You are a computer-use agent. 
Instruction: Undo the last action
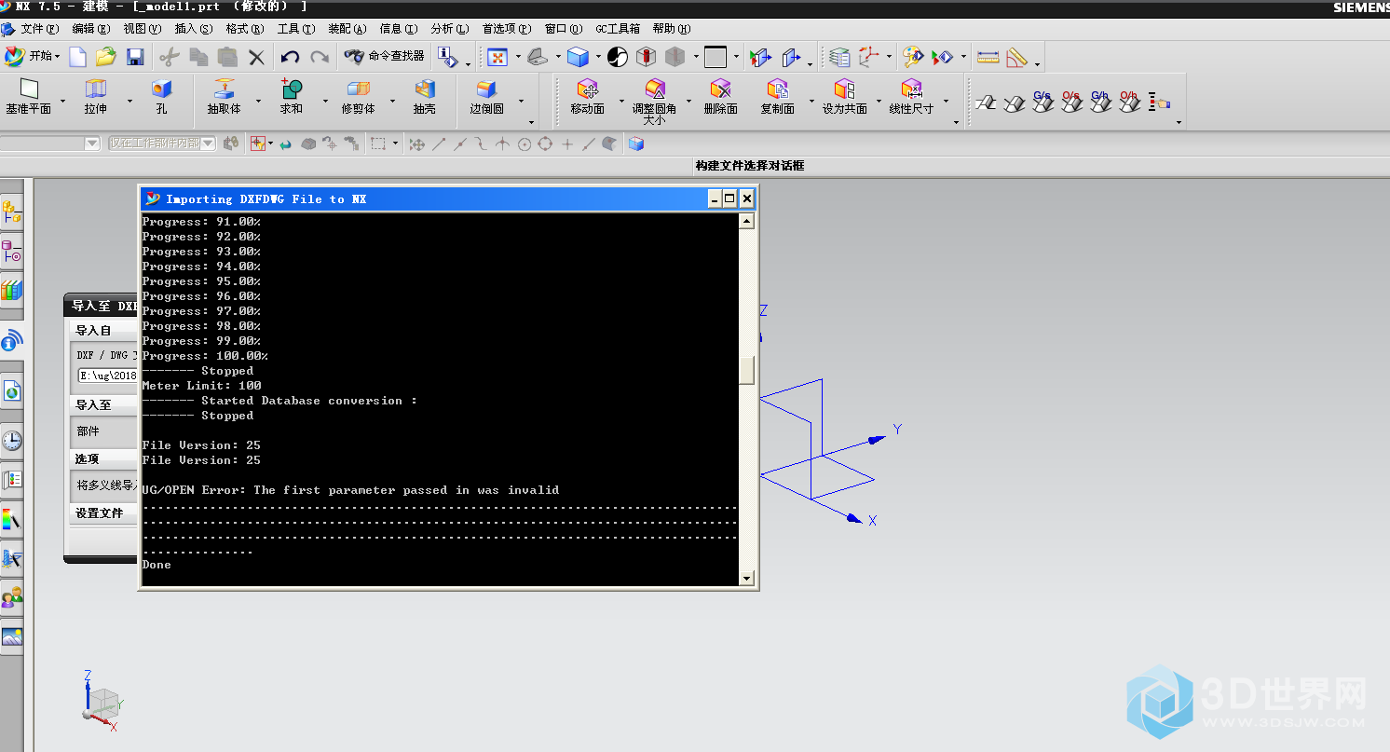pos(290,57)
